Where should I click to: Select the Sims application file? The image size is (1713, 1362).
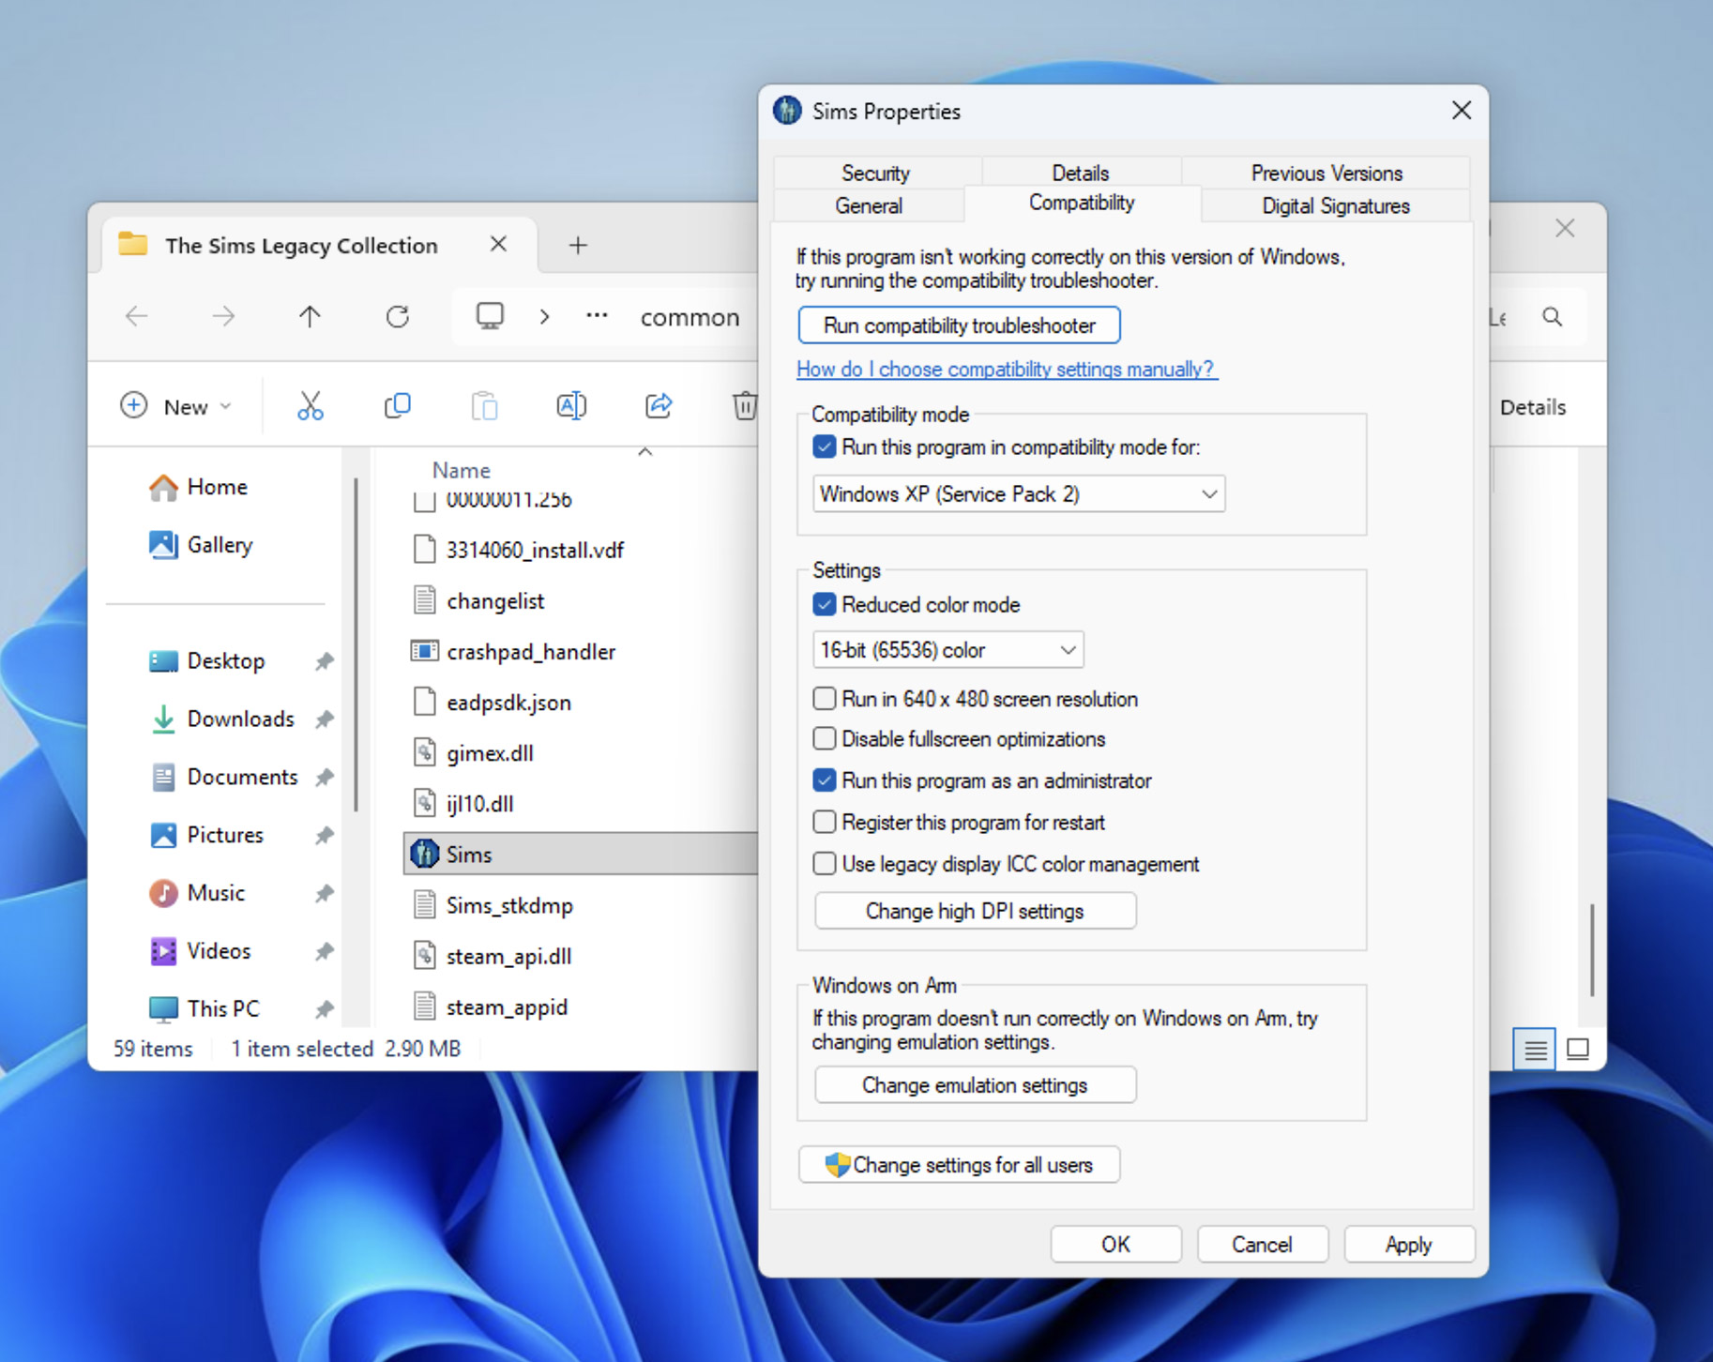tap(582, 855)
